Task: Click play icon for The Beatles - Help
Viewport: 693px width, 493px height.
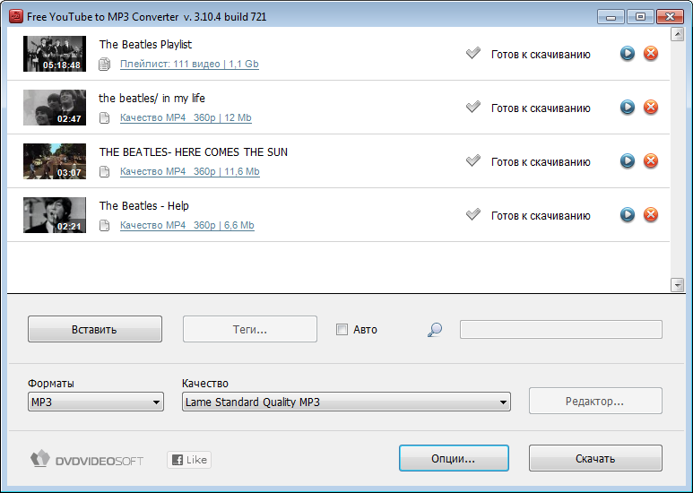Action: click(628, 215)
